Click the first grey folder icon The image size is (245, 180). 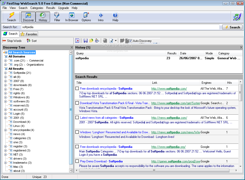click(122, 41)
